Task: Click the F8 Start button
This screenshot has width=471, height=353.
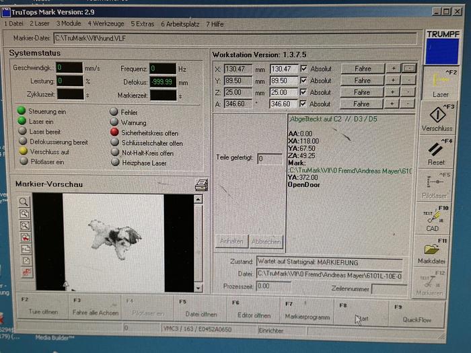Action: pos(361,313)
